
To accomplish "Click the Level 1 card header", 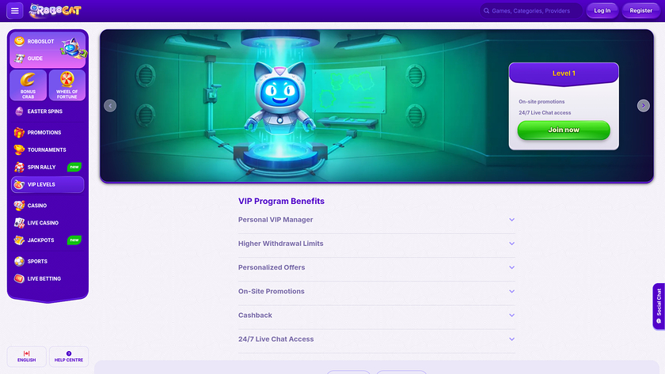I will pyautogui.click(x=564, y=74).
